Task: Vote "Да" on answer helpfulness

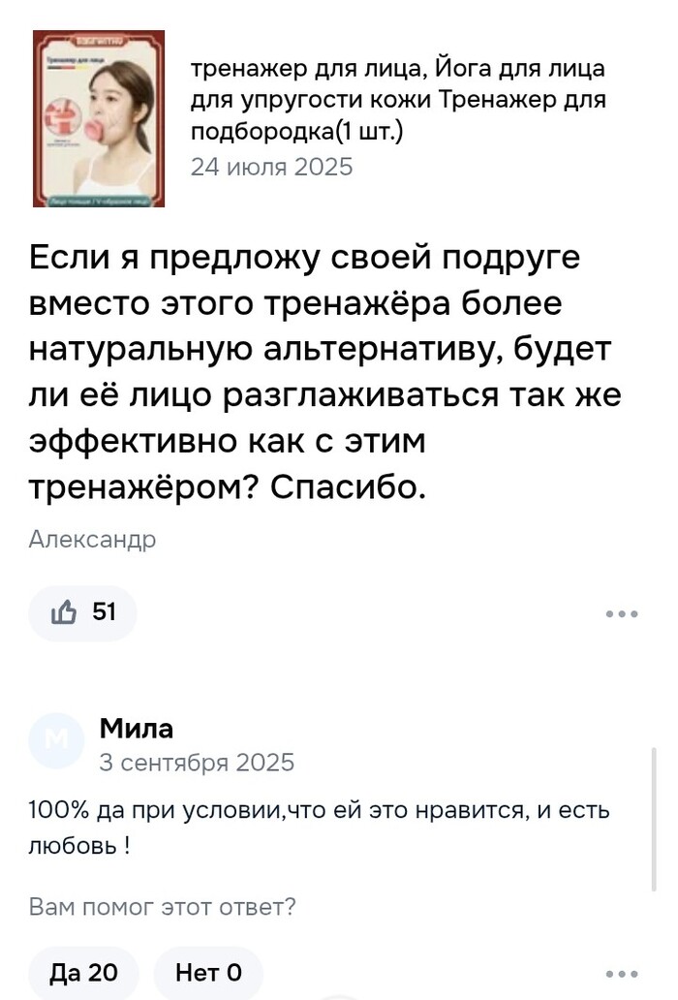Action: click(83, 973)
